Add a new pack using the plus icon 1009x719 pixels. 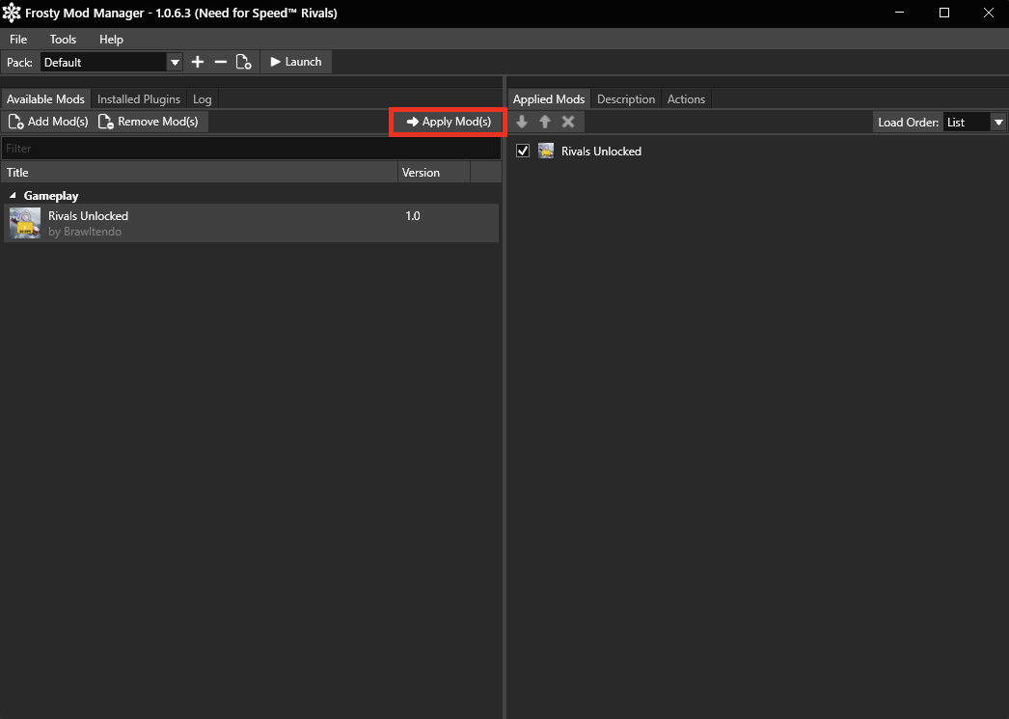(197, 61)
